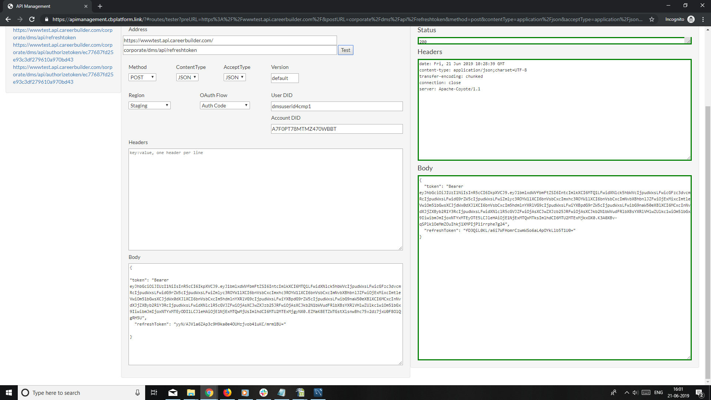Go forward in browser history
Image resolution: width=711 pixels, height=400 pixels.
[x=20, y=19]
